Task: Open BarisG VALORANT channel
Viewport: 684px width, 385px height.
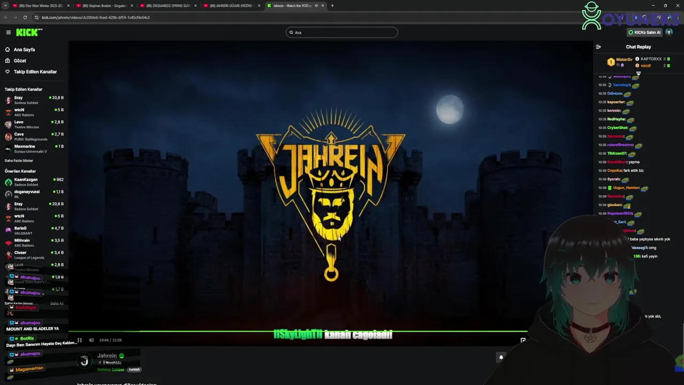Action: [34, 230]
